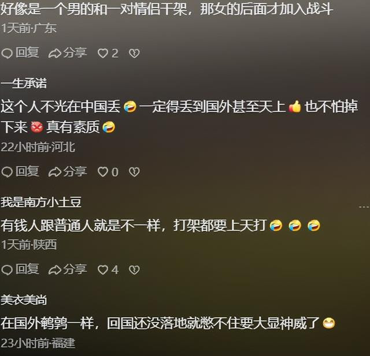Image resolution: width=370 pixels, height=356 pixels.
Task: Like 一生承诺's comment with 0 likes
Action: [x=108, y=171]
